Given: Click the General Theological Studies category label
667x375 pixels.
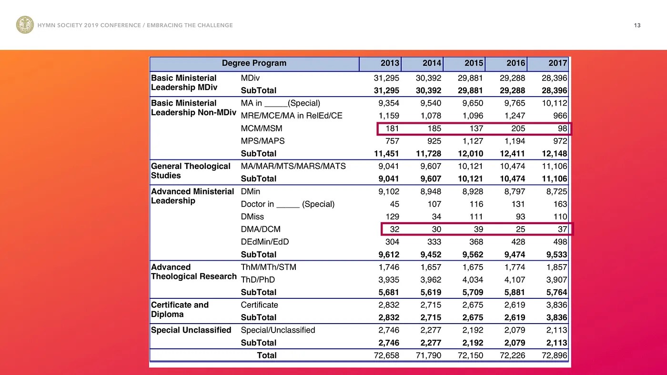Looking at the screenshot, I should (x=191, y=171).
